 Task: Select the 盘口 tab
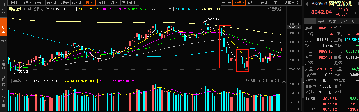click(x=309, y=21)
